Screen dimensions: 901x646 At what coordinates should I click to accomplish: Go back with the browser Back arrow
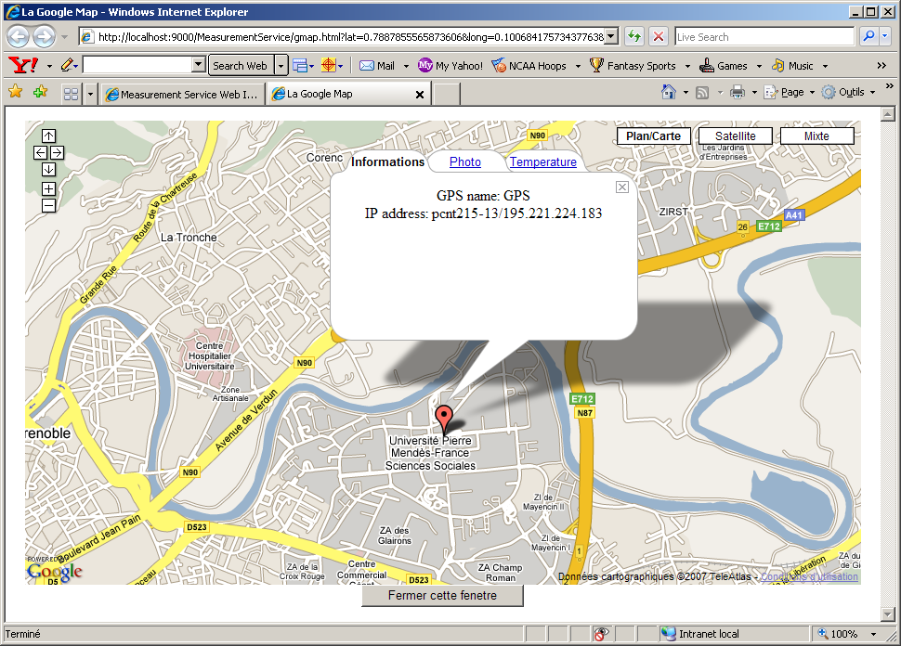[x=19, y=37]
